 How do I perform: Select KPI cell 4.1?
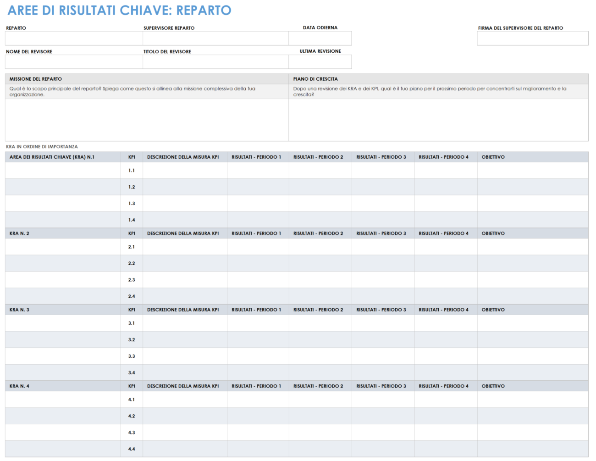(132, 400)
